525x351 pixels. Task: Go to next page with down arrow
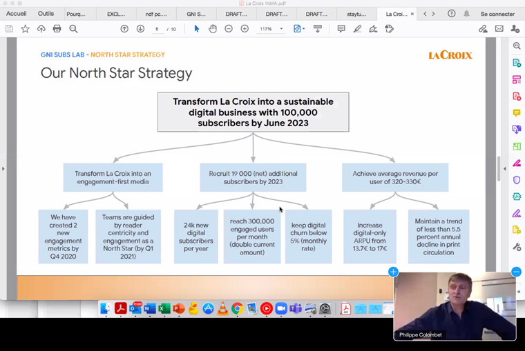[x=140, y=29]
